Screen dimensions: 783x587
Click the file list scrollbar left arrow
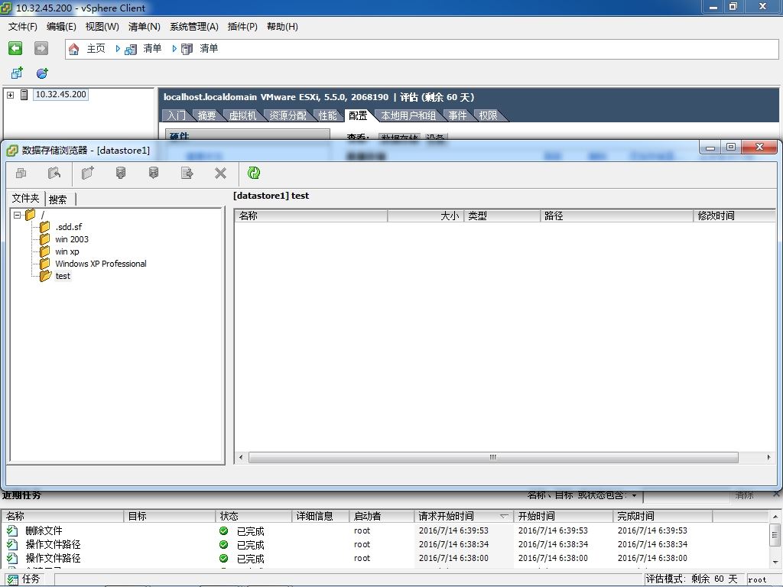tap(241, 457)
